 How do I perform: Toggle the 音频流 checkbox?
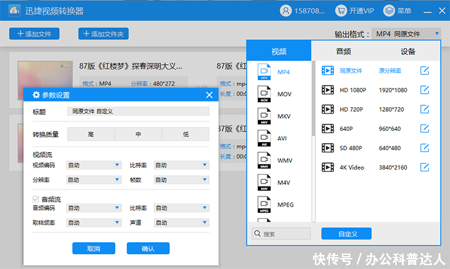(36, 199)
